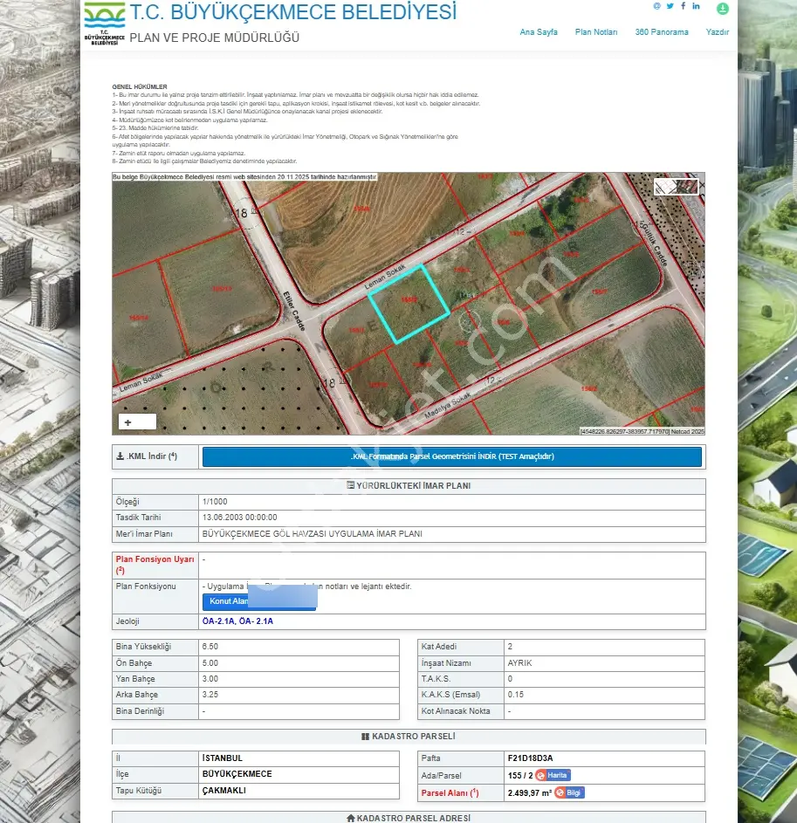Select the date 13.06.2003 00:00:00
Viewport: 797px width, 823px height.
239,518
